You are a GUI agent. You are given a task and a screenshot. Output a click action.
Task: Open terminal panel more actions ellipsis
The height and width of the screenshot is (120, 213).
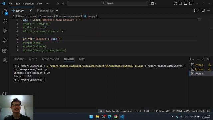point(198,59)
